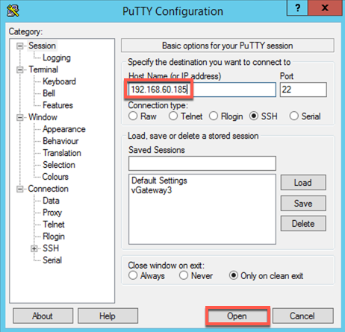The height and width of the screenshot is (332, 345).
Task: Open the Keyboard category
Action: (x=59, y=81)
